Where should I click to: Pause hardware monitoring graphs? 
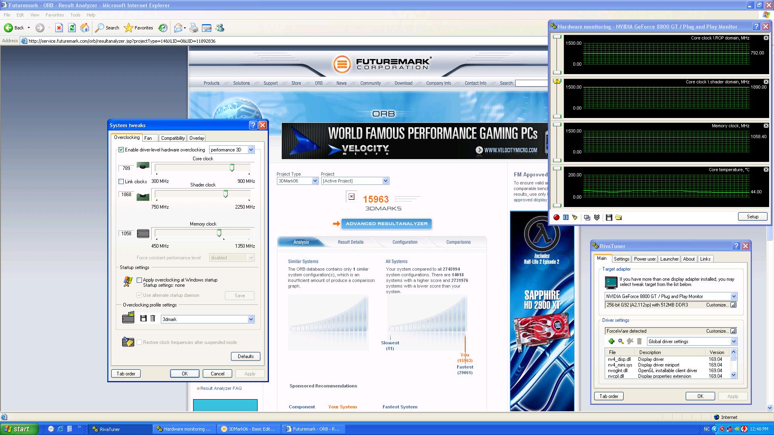[566, 217]
